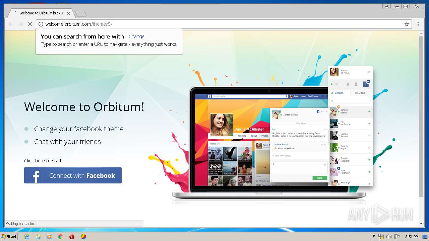Launch Opera from taskbar
The height and width of the screenshot is (241, 429).
pyautogui.click(x=72, y=237)
